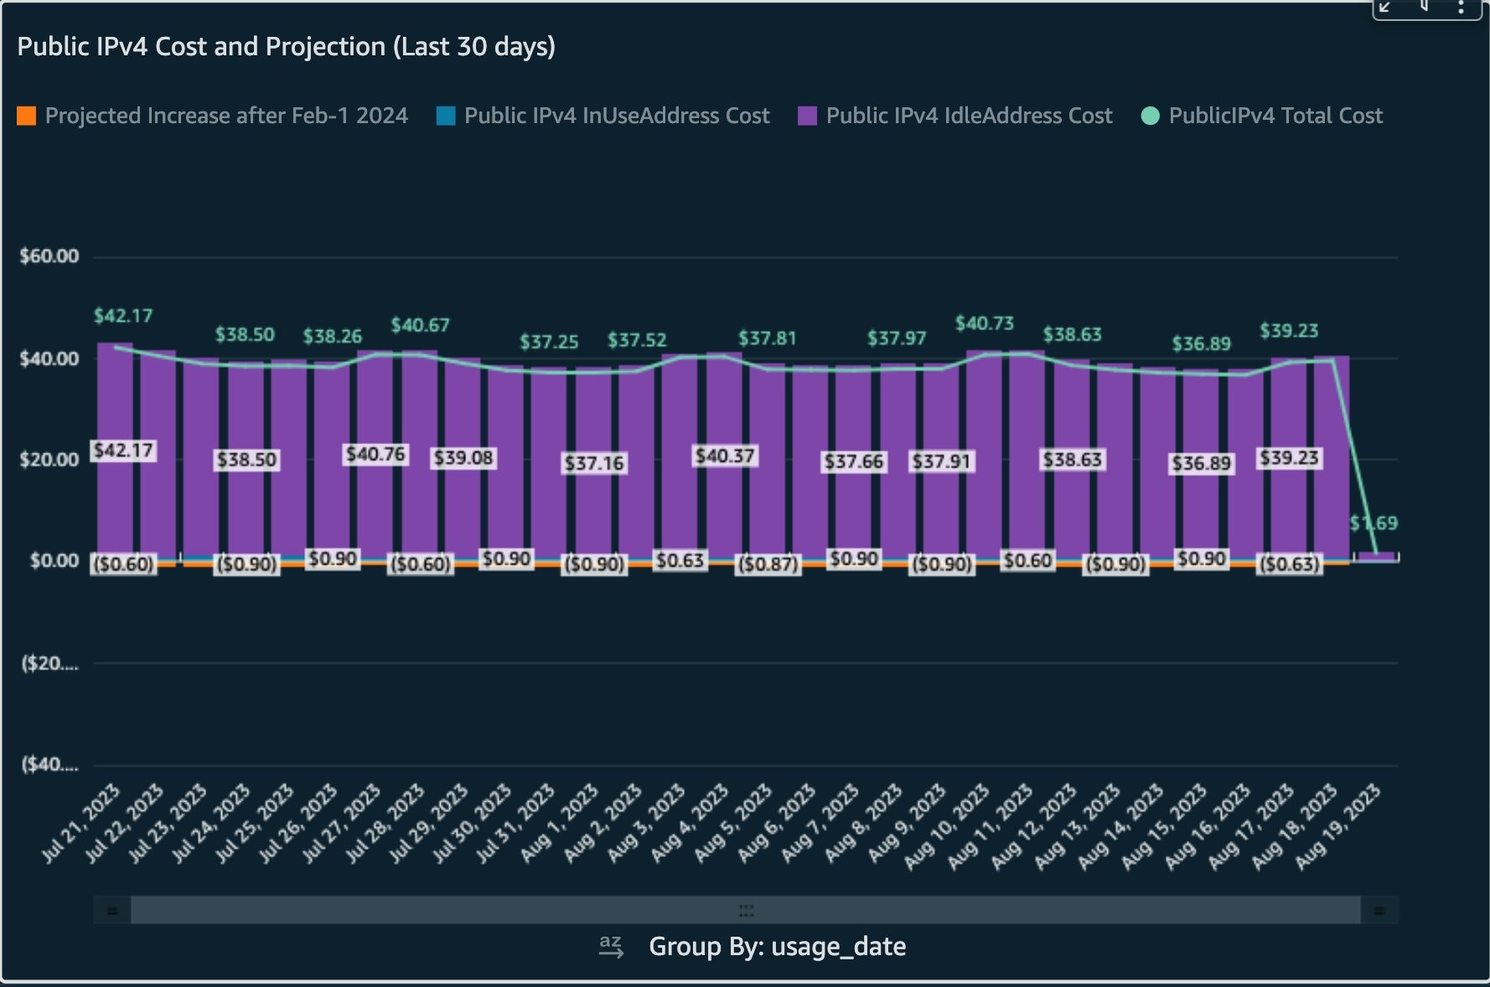The width and height of the screenshot is (1490, 987).
Task: Toggle Public IPv4 InUseAddress Cost legend item
Action: pos(616,116)
